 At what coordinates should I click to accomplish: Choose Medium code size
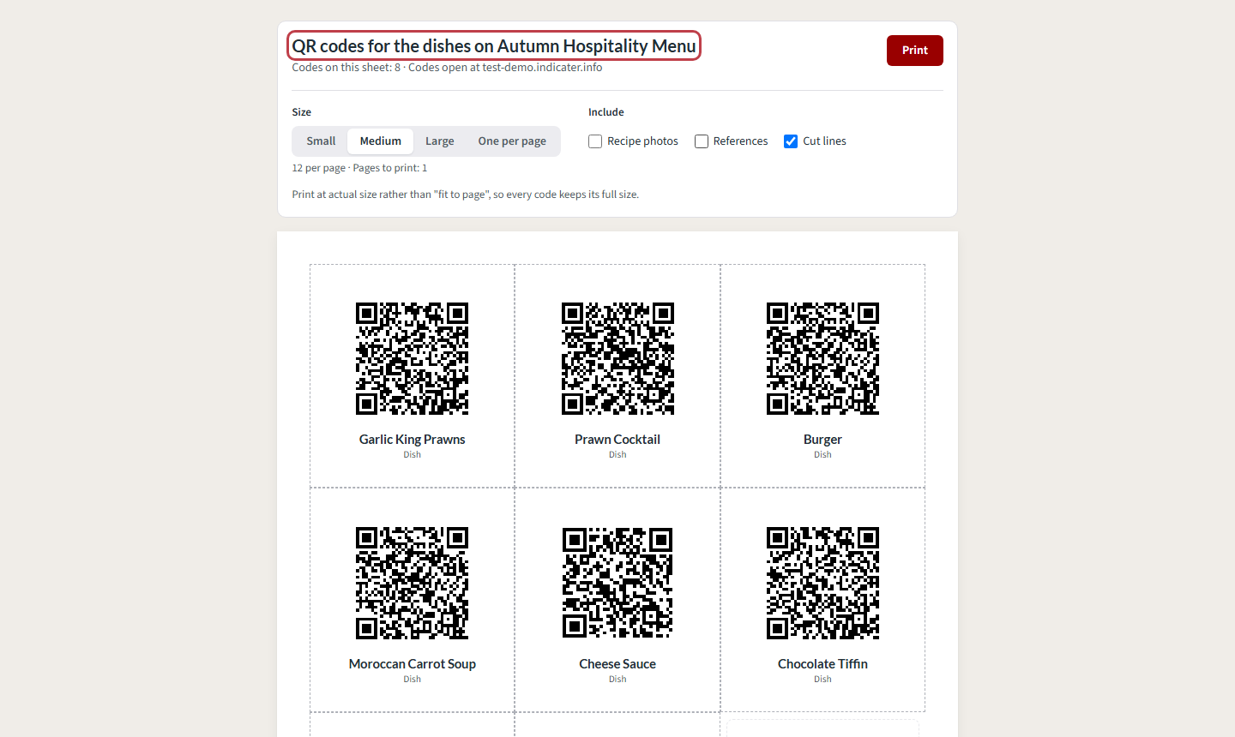(380, 141)
